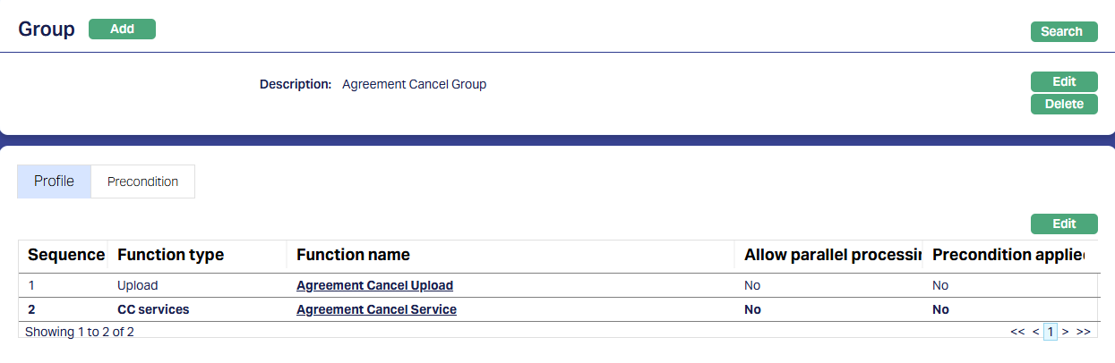Screen dimensions: 1115x363
Task: Select the CC services row cell
Action: click(x=153, y=309)
